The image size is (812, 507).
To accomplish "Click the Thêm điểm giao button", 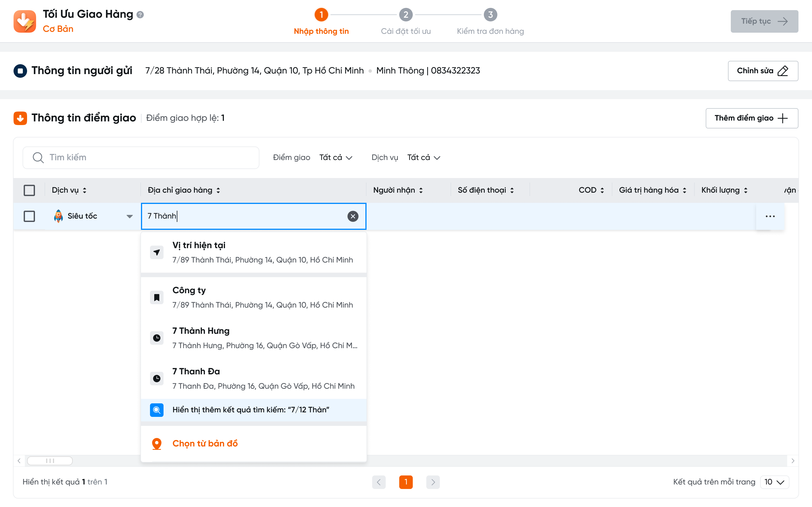I will coord(752,118).
